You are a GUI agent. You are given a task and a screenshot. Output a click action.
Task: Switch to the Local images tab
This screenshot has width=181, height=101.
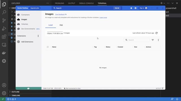(51, 25)
